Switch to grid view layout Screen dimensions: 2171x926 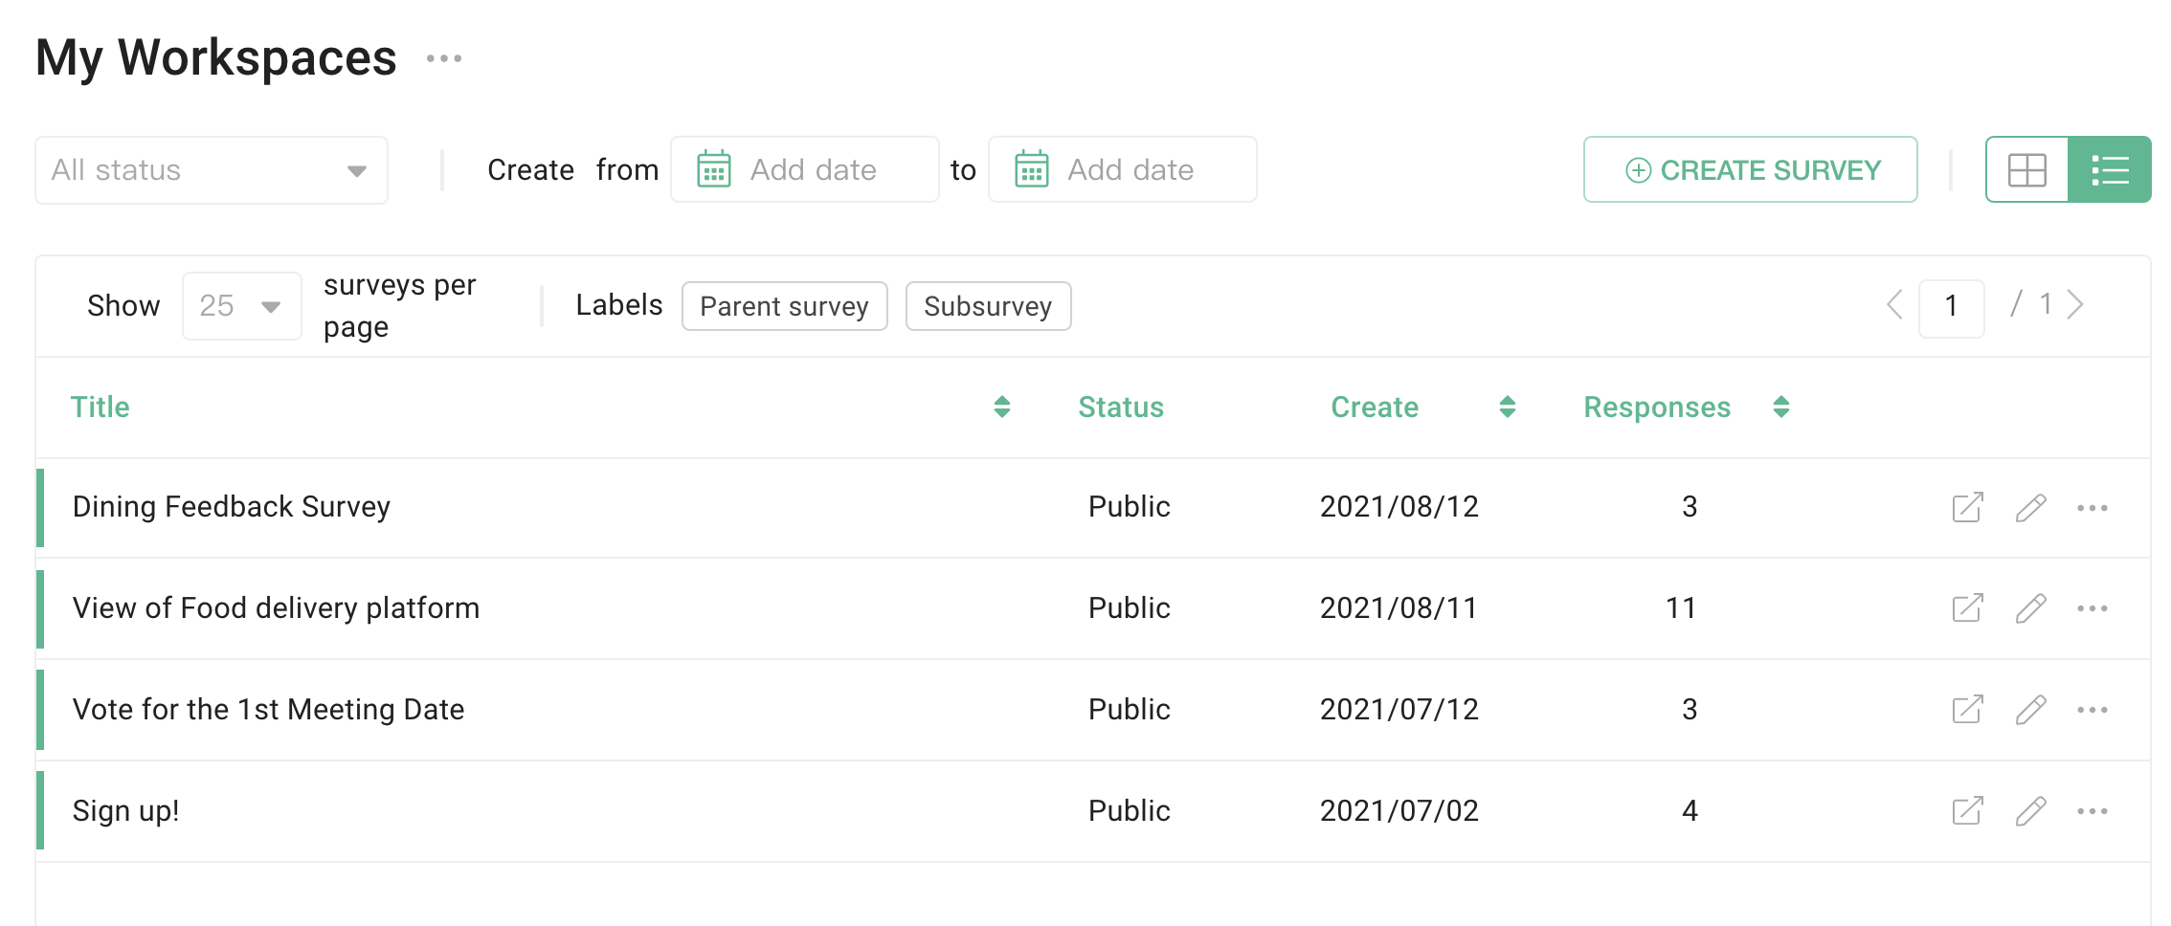pyautogui.click(x=2026, y=169)
